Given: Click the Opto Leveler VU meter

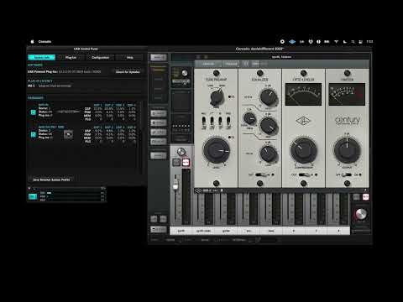Looking at the screenshot, I should [303, 94].
